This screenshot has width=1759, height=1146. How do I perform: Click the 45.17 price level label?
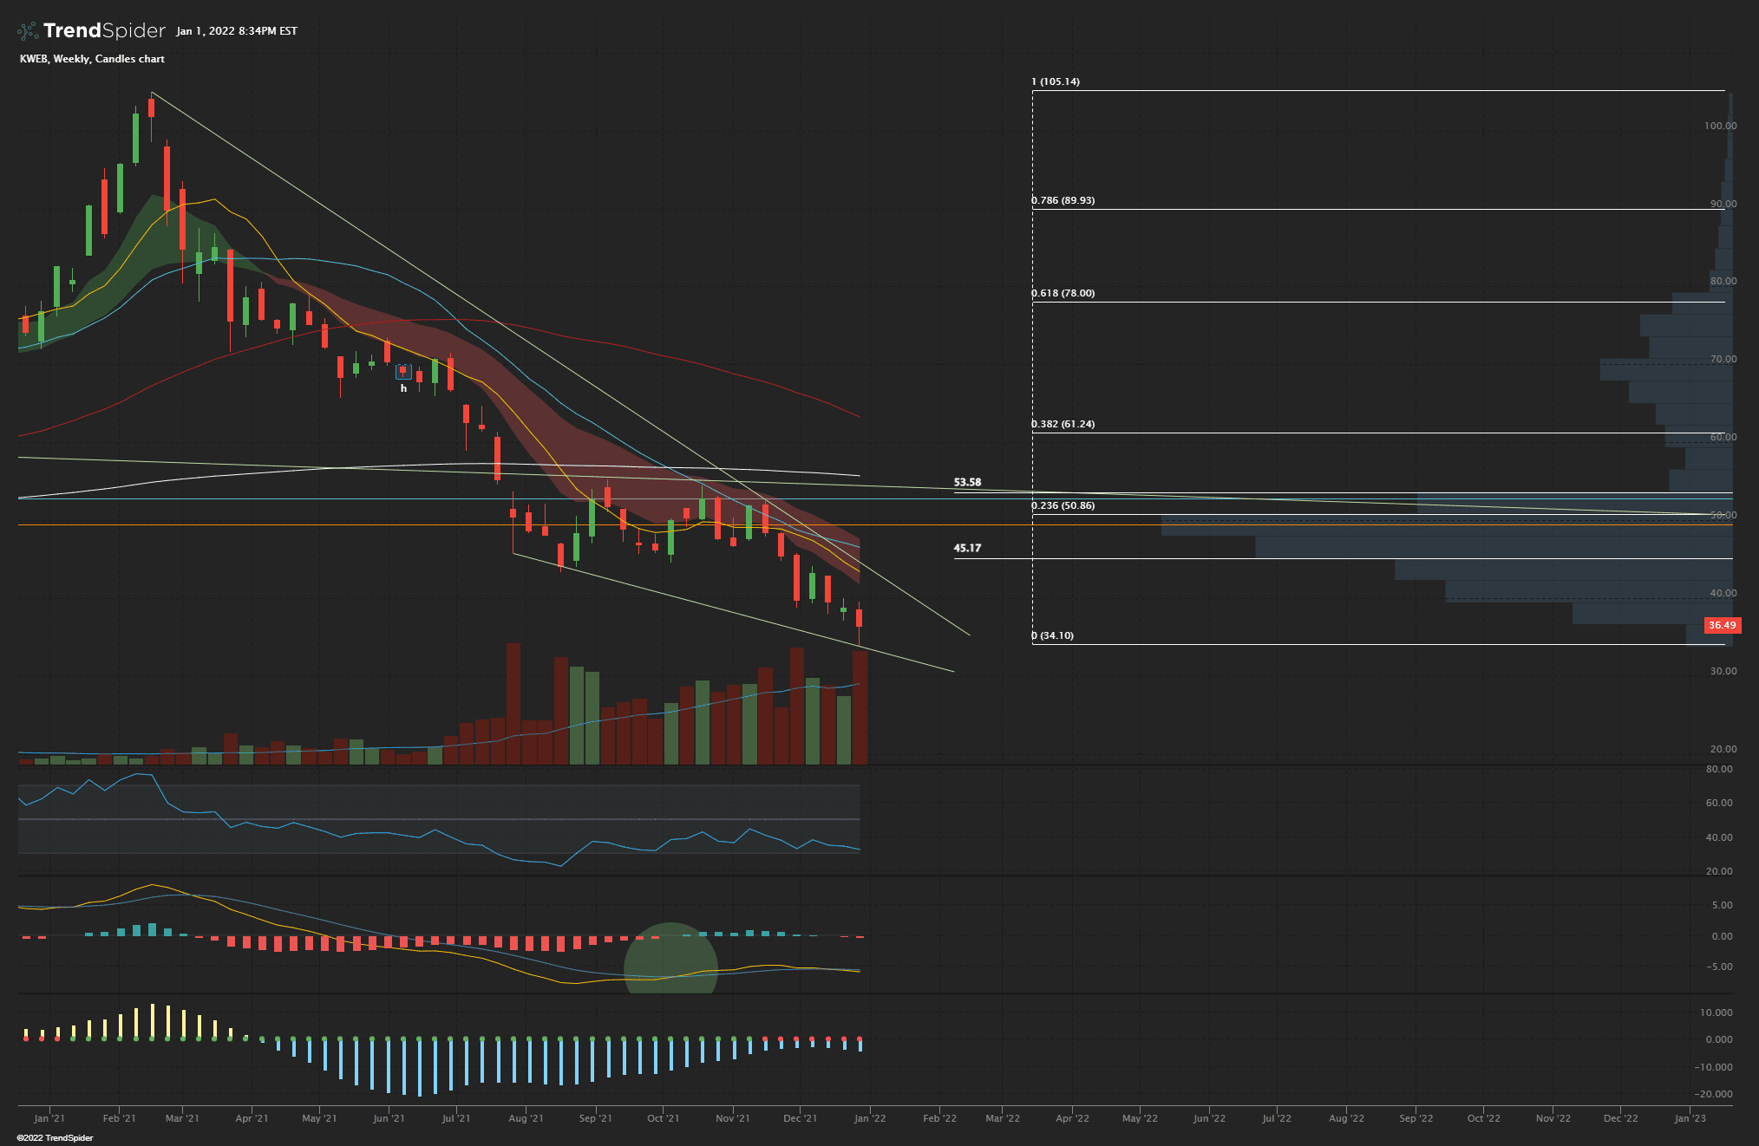tap(966, 547)
